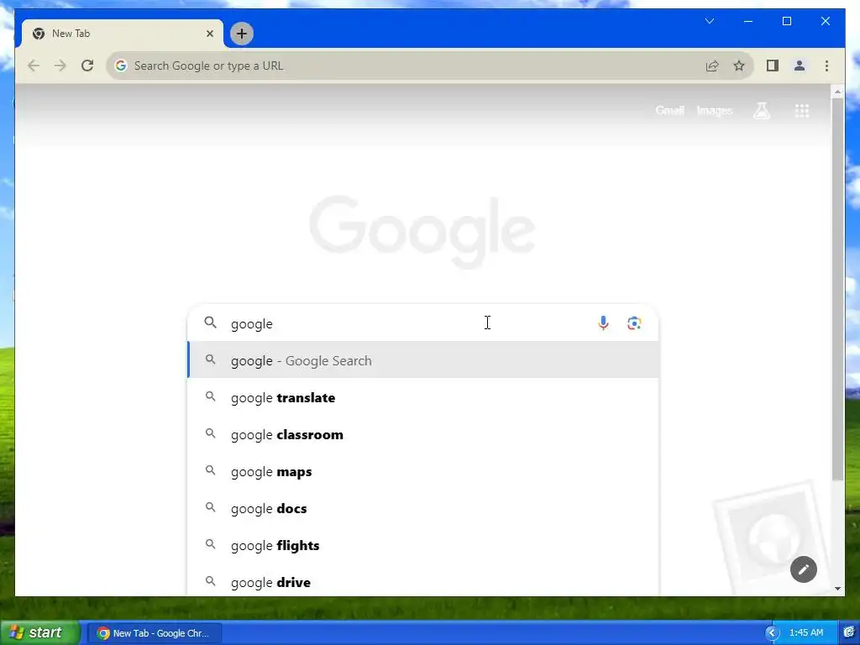Open Google apps grid
Screen dimensions: 860x645
click(x=802, y=110)
